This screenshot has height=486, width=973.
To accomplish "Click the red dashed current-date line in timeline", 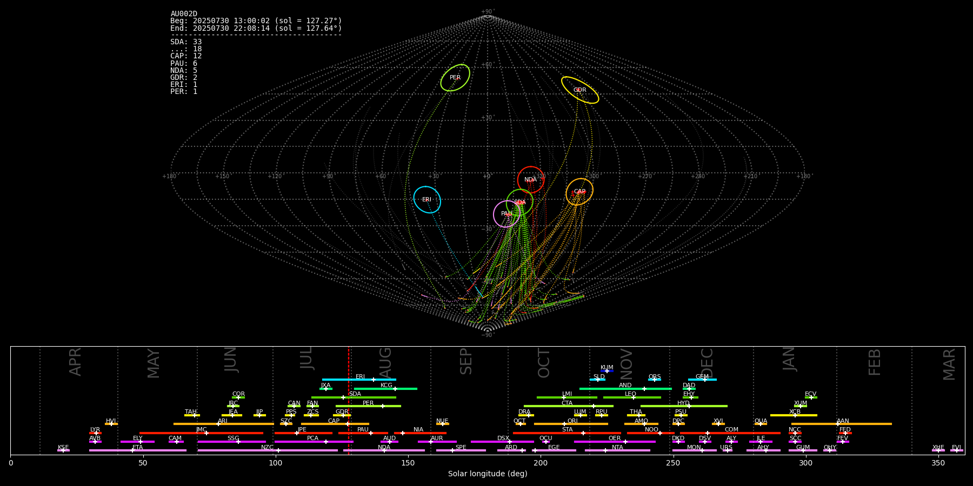I will point(349,400).
